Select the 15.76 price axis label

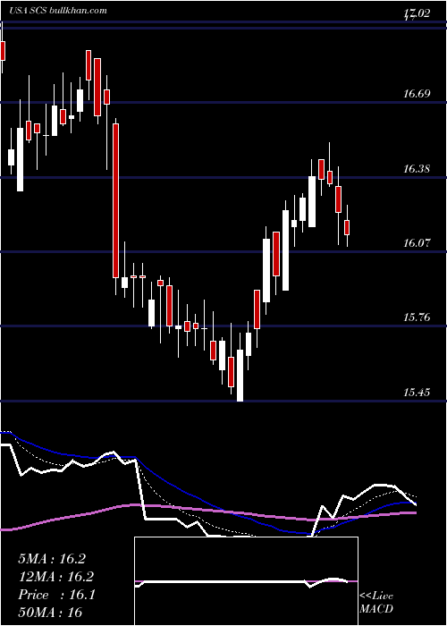417,317
